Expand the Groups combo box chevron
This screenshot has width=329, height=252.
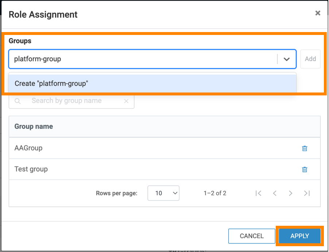(x=287, y=59)
